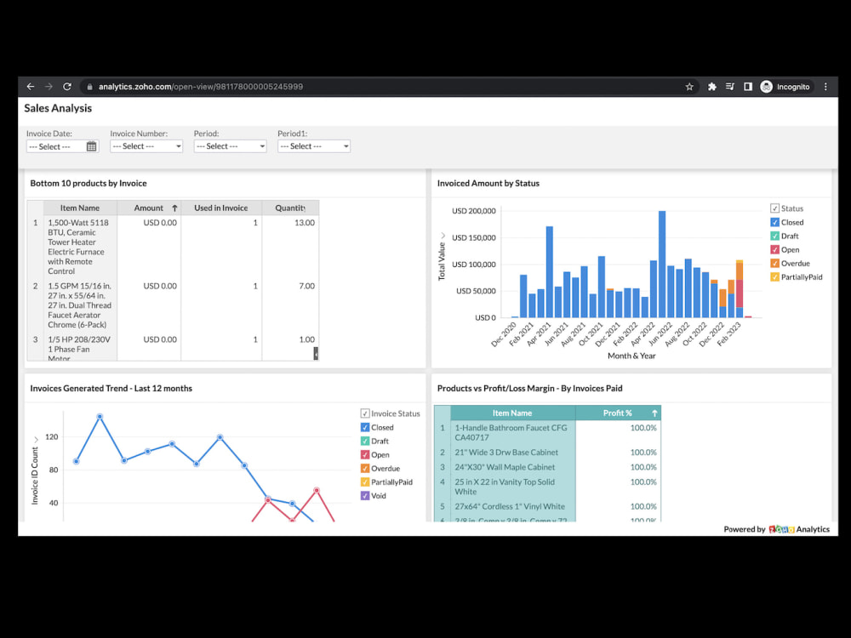
Task: Click the Incognito mode indicator
Action: (x=785, y=86)
